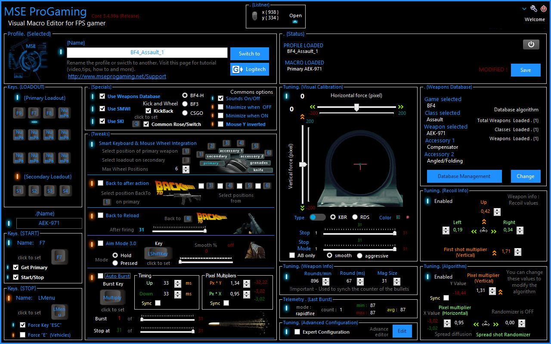
Task: Click the LShiftKey aim mode key
Action: (158, 254)
